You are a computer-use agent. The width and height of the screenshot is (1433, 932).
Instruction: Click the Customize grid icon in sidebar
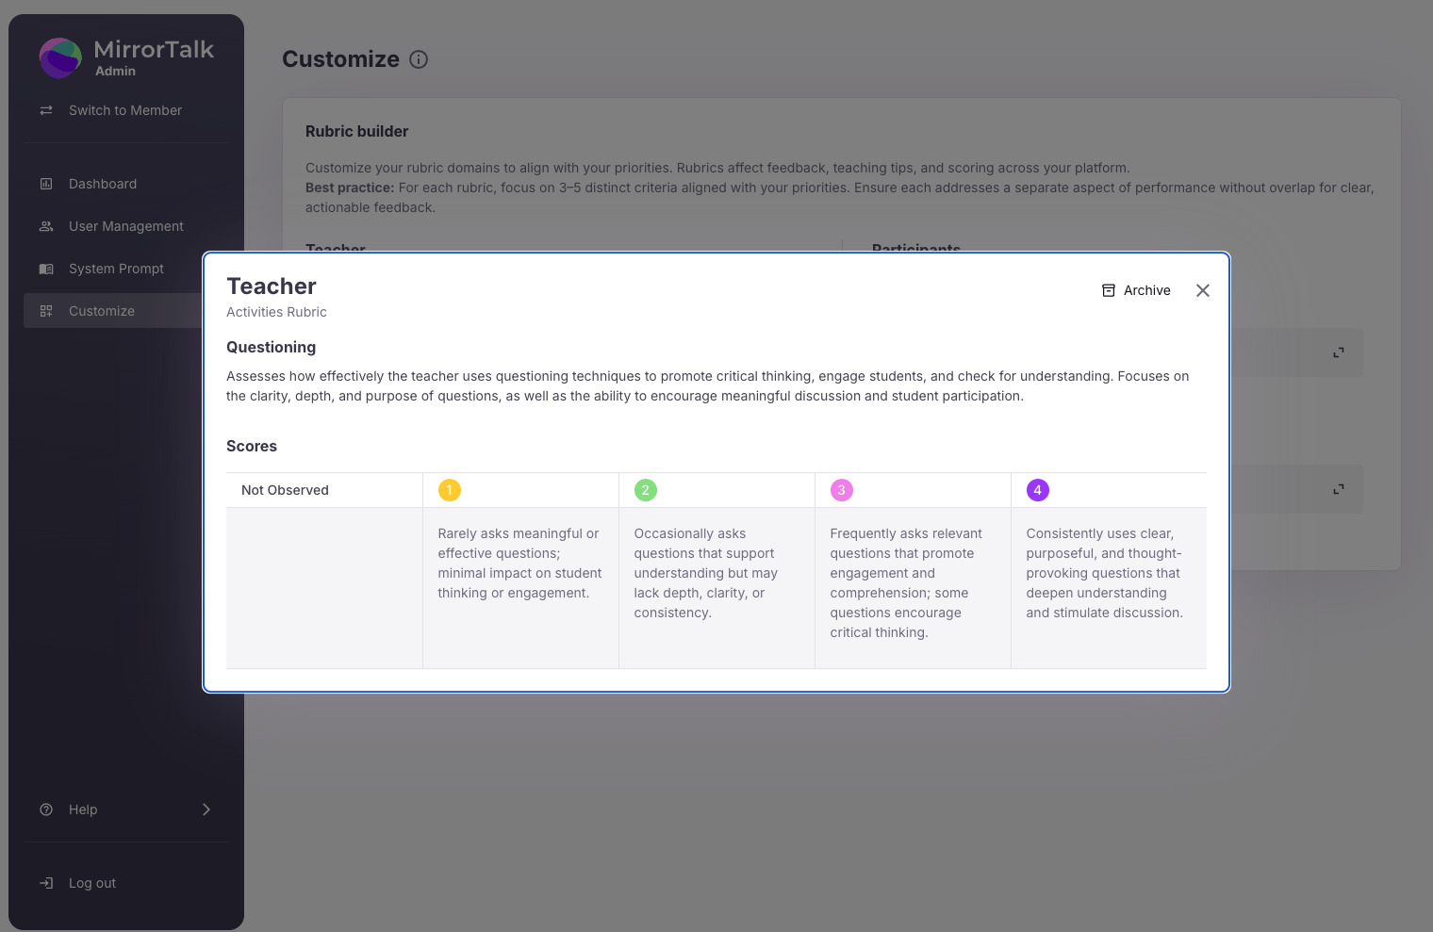(x=46, y=311)
